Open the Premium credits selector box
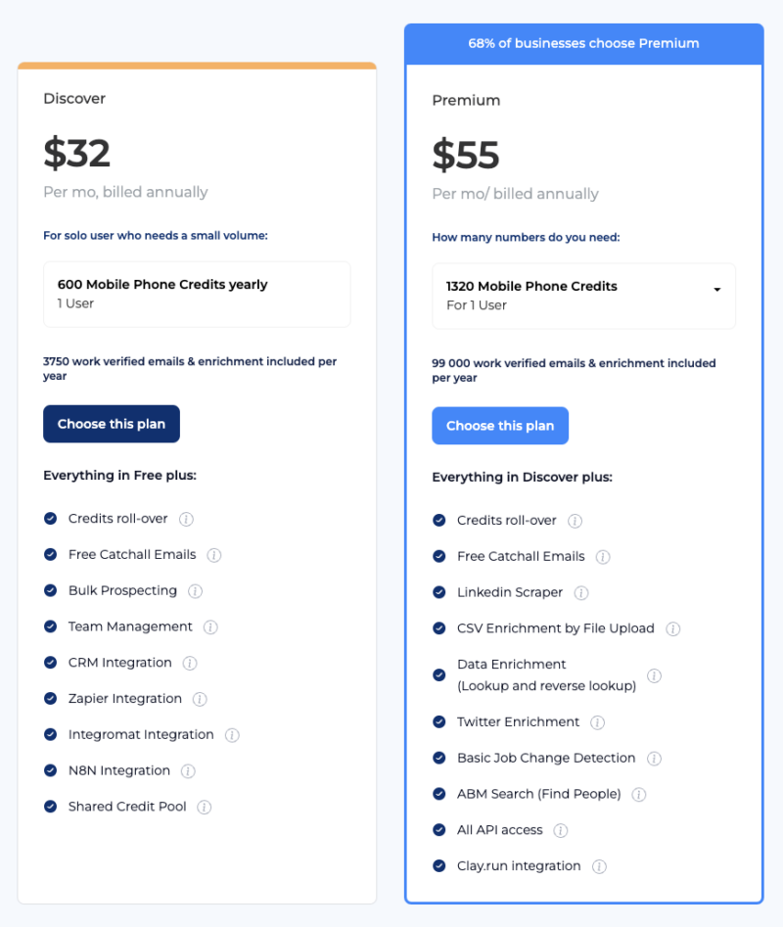 click(x=584, y=297)
